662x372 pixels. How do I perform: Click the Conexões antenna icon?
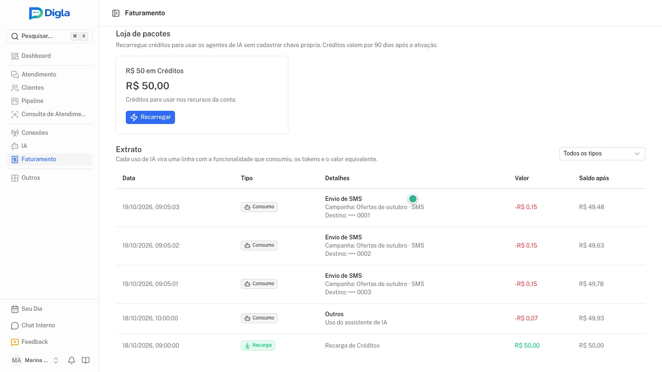click(x=15, y=133)
